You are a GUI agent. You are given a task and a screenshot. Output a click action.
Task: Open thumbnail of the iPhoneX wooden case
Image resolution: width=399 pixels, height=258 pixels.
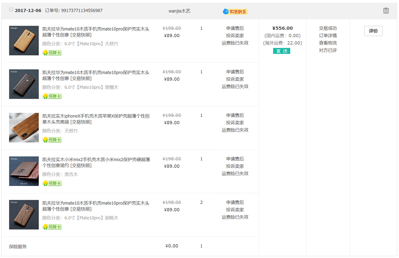click(24, 128)
